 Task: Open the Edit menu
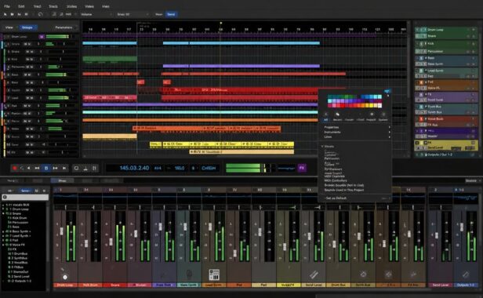(x=21, y=6)
